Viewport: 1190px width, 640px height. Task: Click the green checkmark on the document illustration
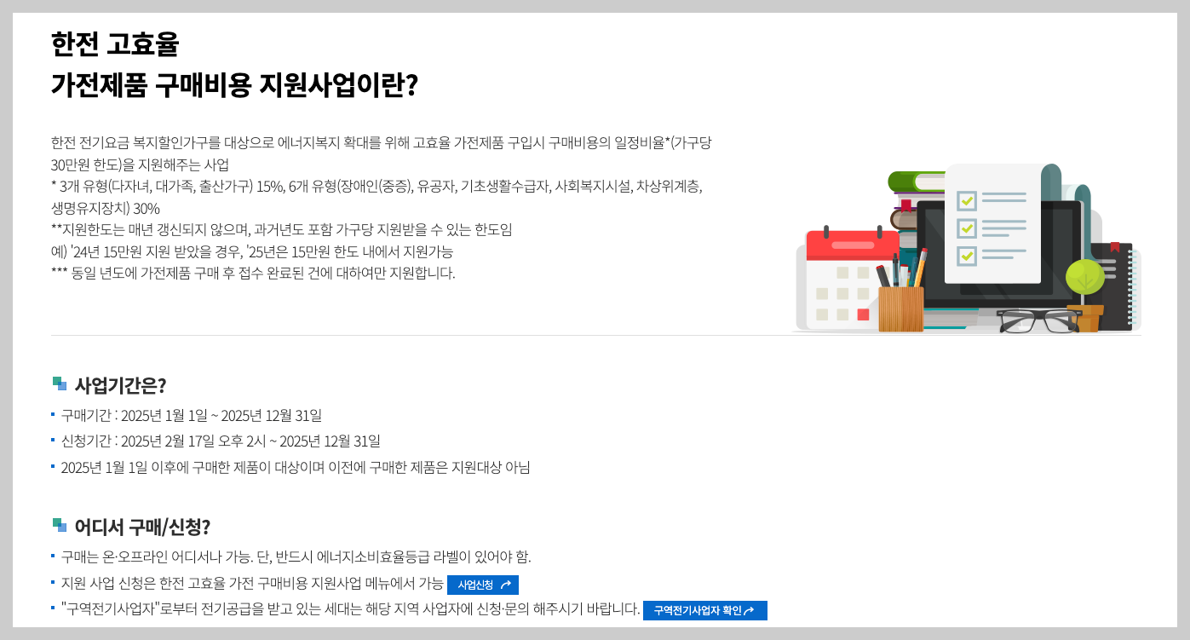point(967,199)
